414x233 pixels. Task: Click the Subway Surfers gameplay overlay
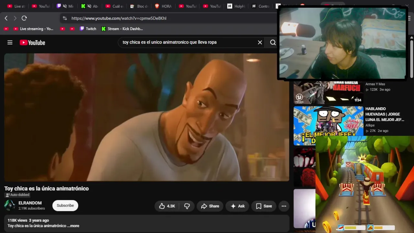pyautogui.click(x=365, y=184)
